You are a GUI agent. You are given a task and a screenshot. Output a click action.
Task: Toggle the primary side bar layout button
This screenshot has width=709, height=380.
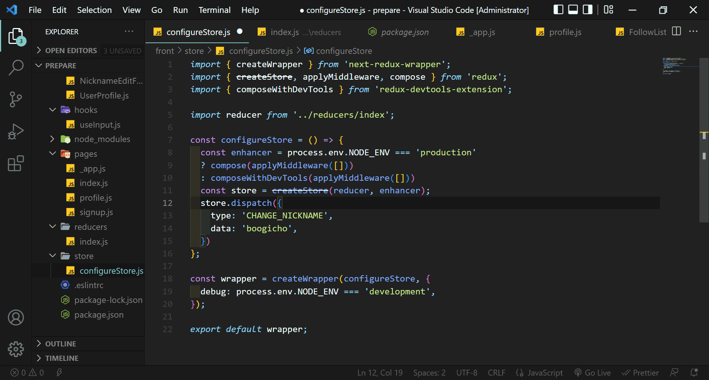point(558,10)
